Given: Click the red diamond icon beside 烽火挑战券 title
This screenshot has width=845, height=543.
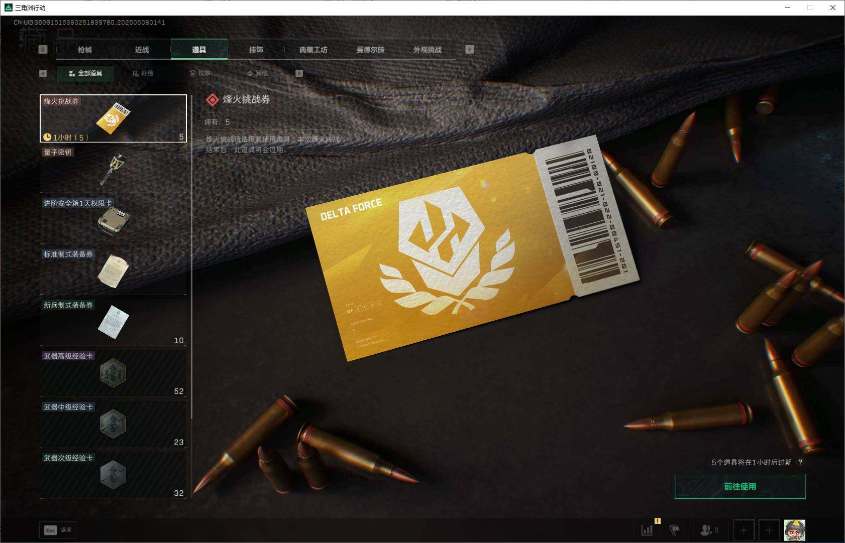Looking at the screenshot, I should (212, 100).
